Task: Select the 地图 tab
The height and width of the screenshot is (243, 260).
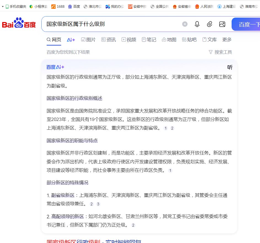Action: pyautogui.click(x=169, y=40)
